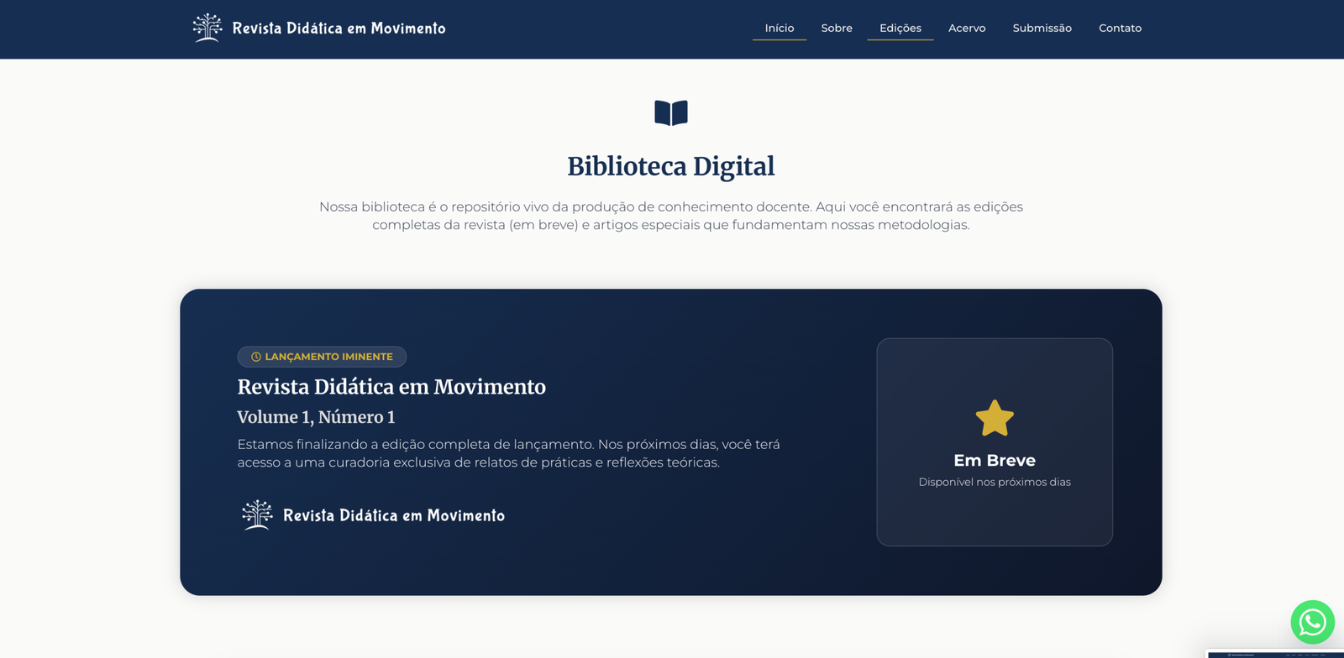Click the header site title next to logo
Screen dimensions: 1344x658
[339, 29]
